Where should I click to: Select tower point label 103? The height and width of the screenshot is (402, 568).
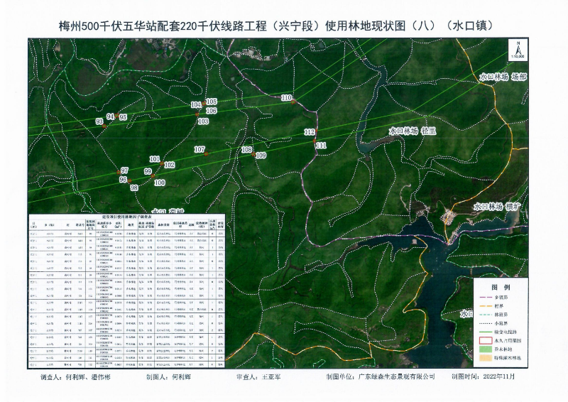pyautogui.click(x=203, y=121)
